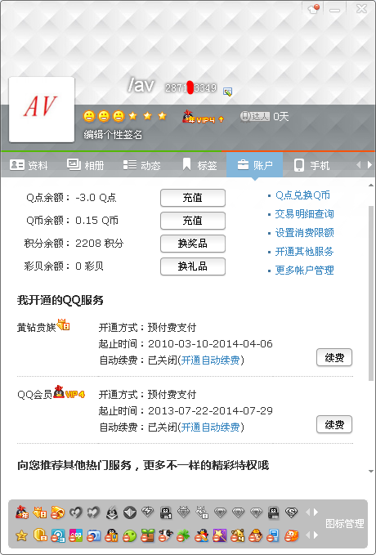Click the grey lightning diamond icon
This screenshot has height=555, width=376.
click(x=147, y=512)
